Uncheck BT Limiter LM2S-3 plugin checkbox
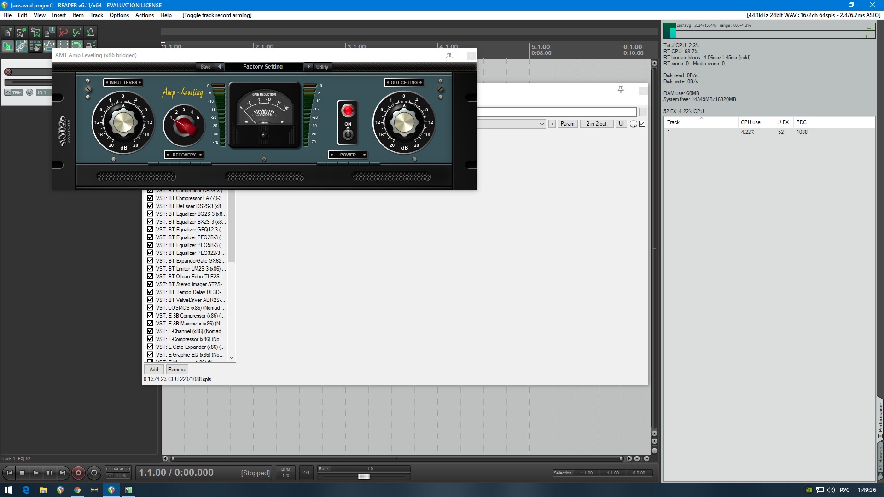This screenshot has width=884, height=497. click(150, 268)
